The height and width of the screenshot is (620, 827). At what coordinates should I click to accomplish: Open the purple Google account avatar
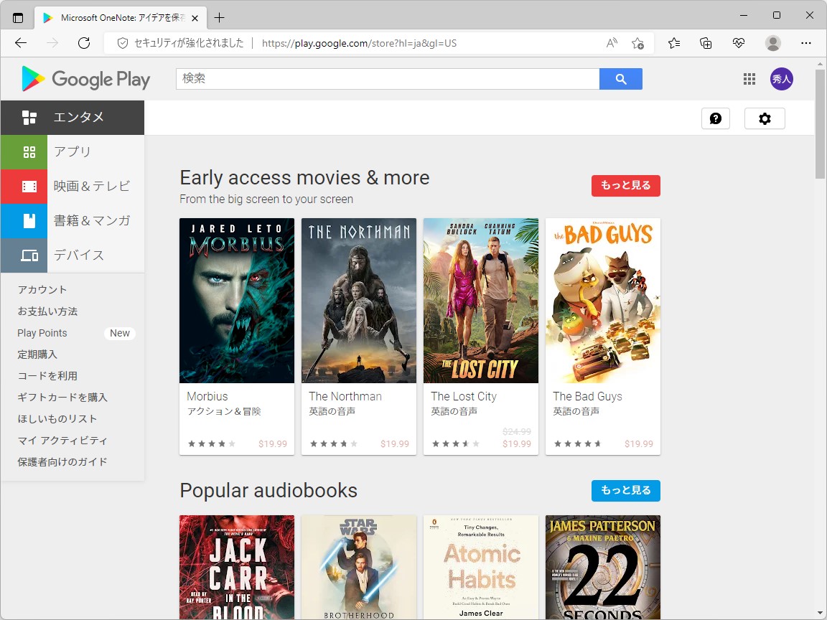coord(781,79)
